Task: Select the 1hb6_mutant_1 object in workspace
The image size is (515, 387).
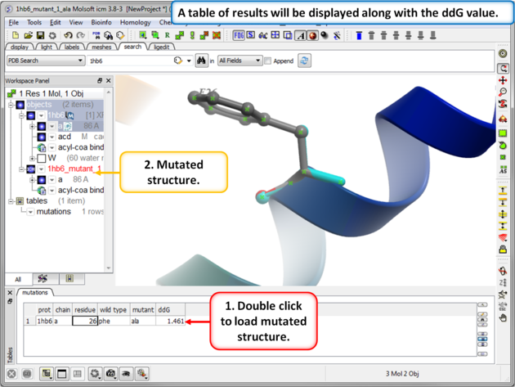Action: click(74, 169)
